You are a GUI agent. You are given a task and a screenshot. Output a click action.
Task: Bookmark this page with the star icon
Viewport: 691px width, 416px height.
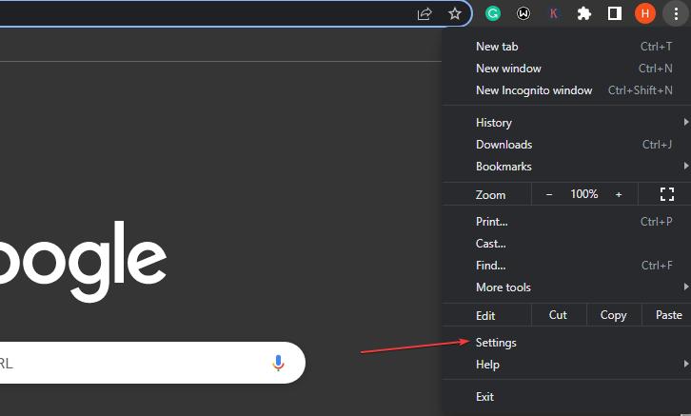(455, 13)
